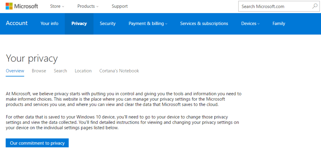
Task: Switch to the Browse tab
Action: click(39, 71)
